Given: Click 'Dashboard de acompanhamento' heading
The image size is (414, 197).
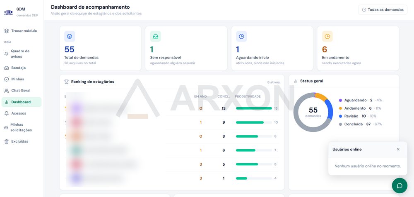Looking at the screenshot, I should [x=90, y=7].
